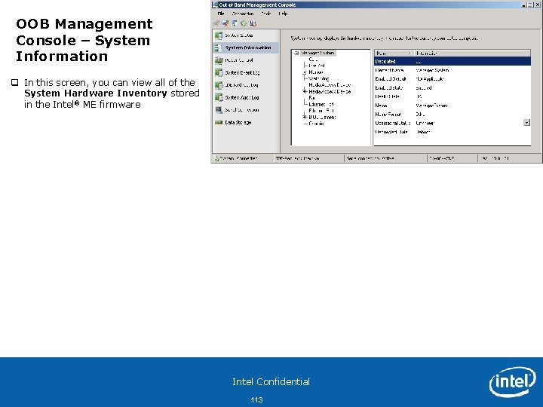Select the Health State row
The height and width of the screenshot is (407, 543).
coord(452,96)
